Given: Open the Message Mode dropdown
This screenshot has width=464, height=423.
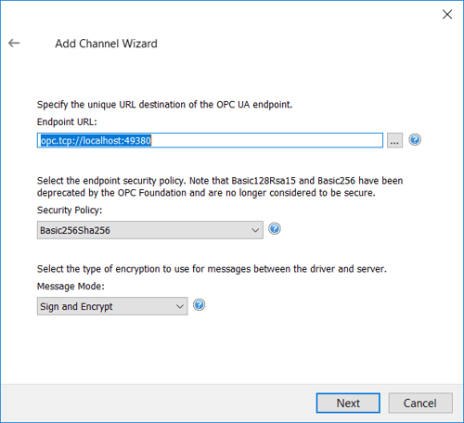Looking at the screenshot, I should click(112, 306).
